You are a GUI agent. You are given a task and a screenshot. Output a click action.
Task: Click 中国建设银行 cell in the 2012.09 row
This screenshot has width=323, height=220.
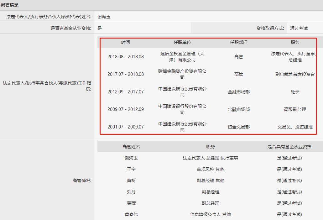182,92
